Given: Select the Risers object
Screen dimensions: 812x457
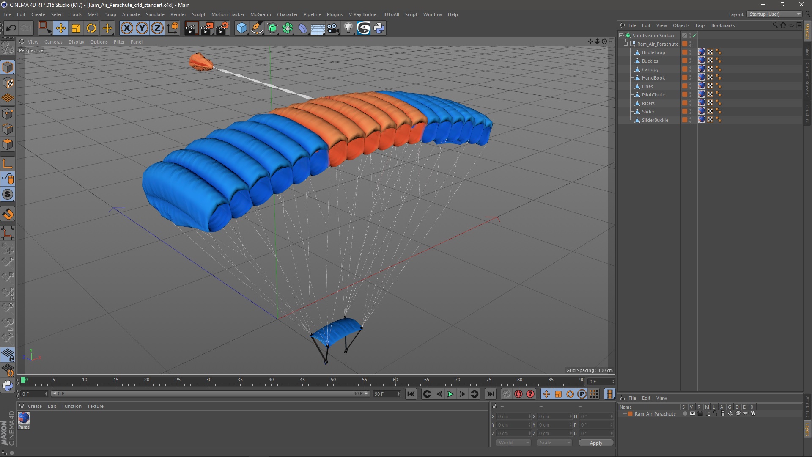Looking at the screenshot, I should [648, 103].
